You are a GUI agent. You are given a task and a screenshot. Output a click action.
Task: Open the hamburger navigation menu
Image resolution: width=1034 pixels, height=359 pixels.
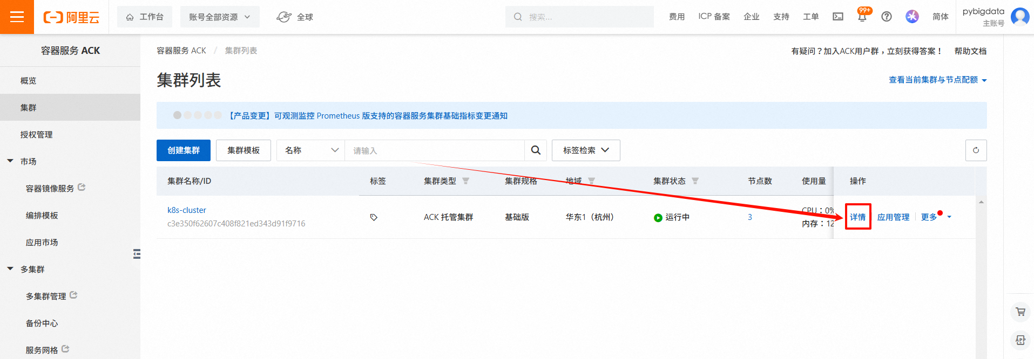coord(17,17)
